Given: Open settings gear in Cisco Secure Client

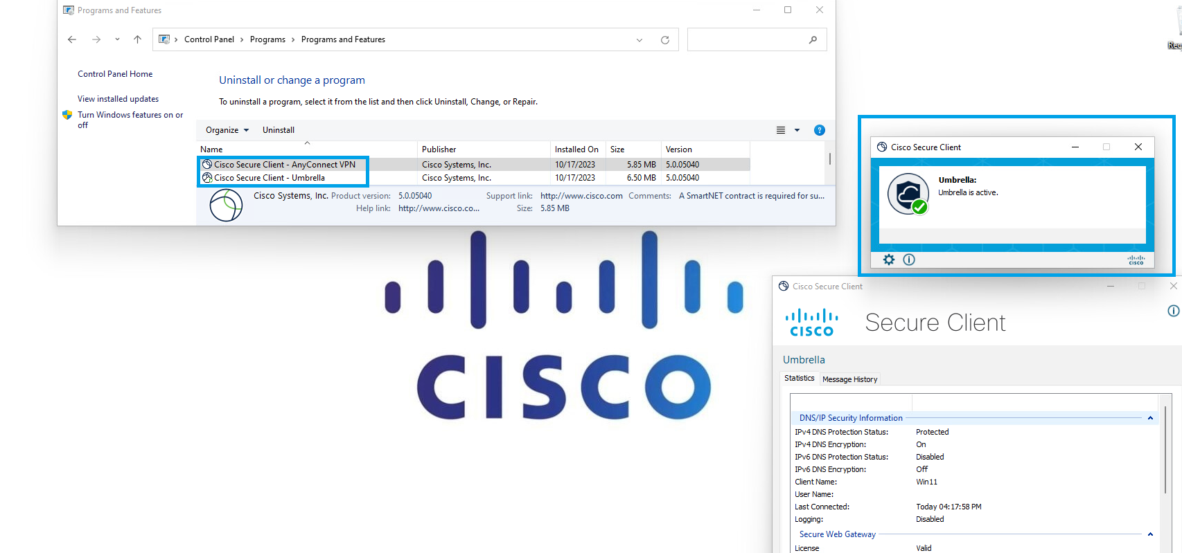Looking at the screenshot, I should point(889,260).
